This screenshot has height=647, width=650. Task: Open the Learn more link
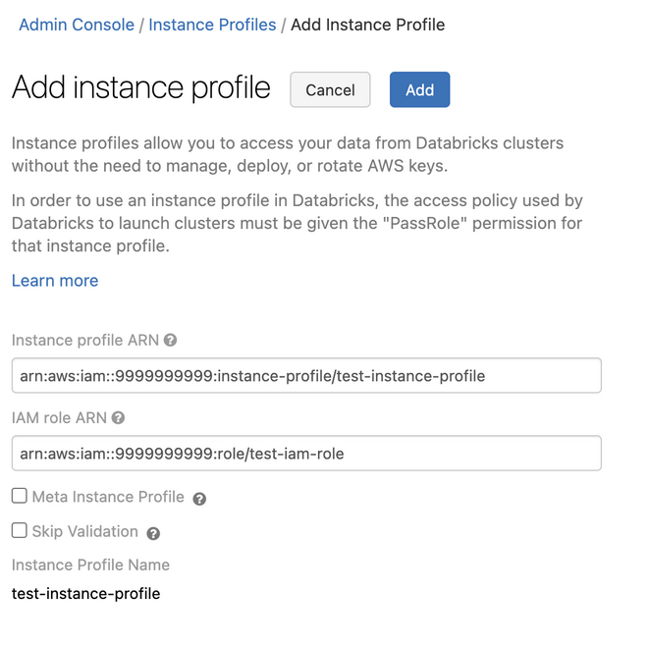(x=55, y=281)
